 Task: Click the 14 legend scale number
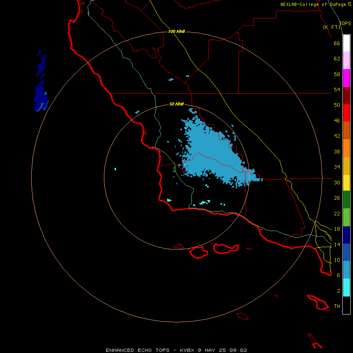pos(337,244)
